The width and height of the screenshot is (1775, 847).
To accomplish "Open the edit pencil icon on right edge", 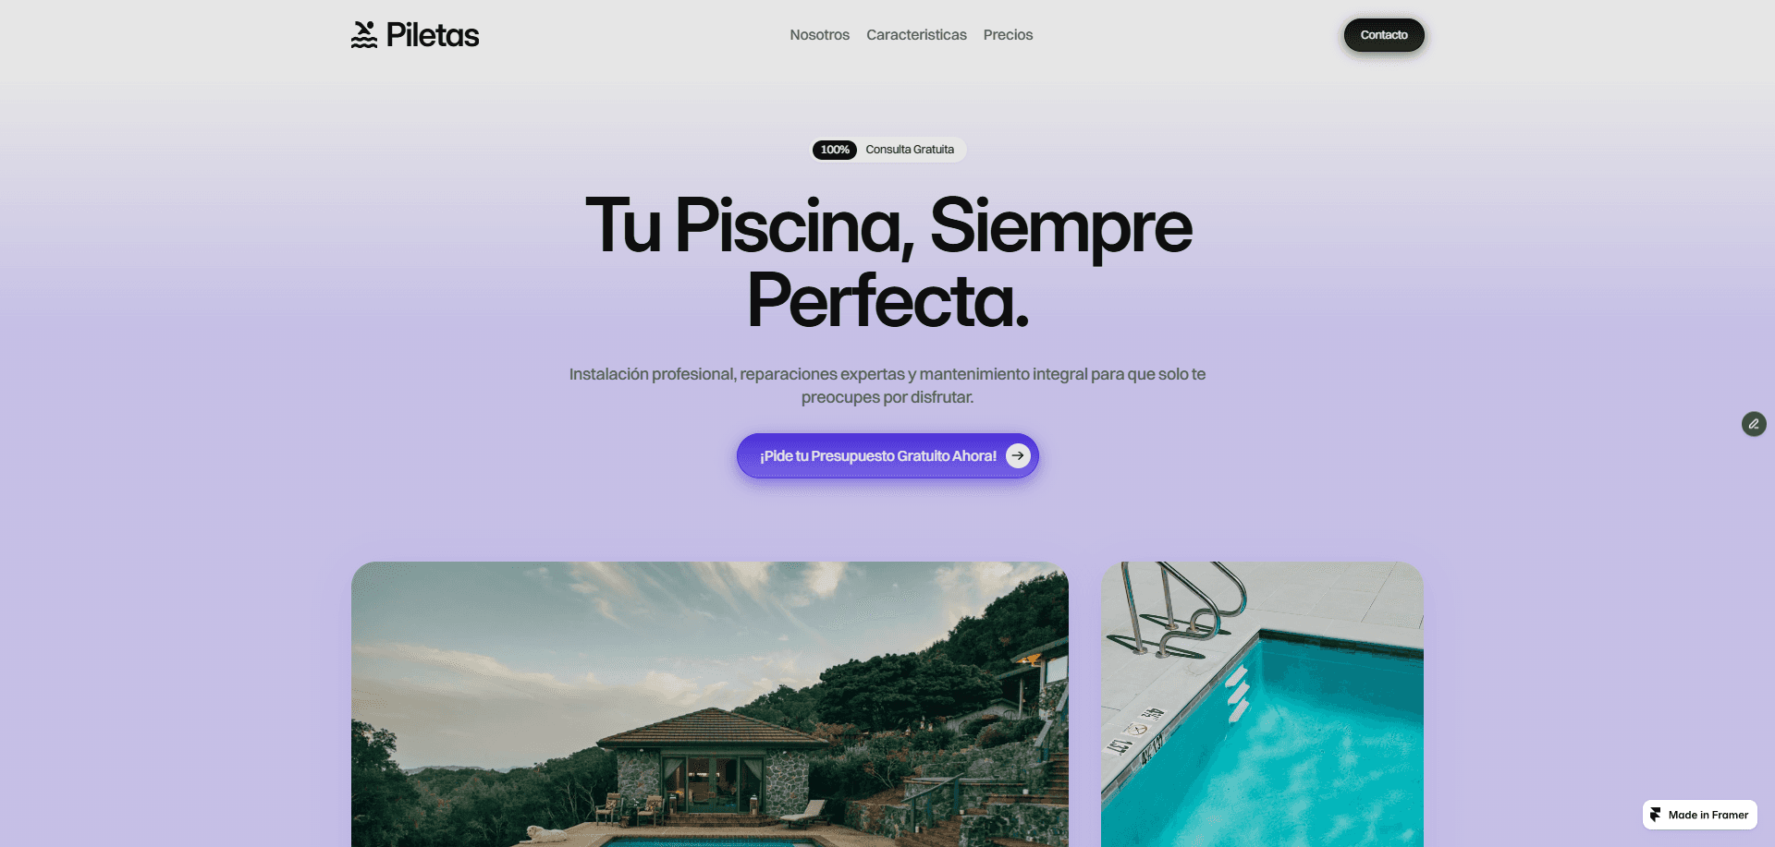I will point(1754,424).
